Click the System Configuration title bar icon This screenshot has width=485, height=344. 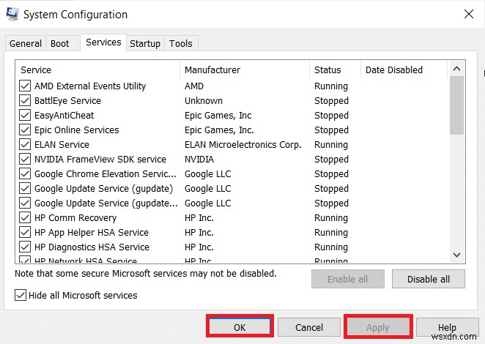12,15
